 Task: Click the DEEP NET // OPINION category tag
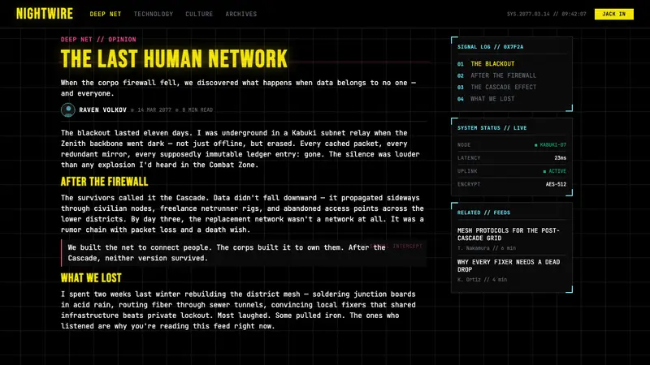click(x=98, y=39)
